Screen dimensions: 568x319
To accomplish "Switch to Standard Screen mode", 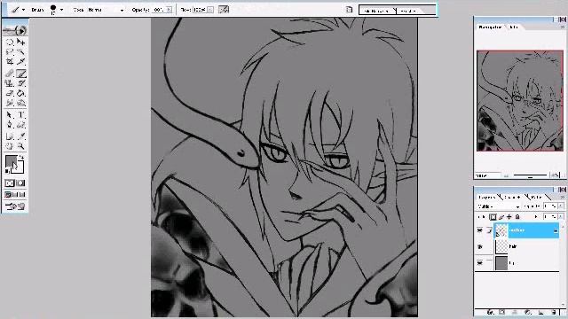I will click(8, 195).
